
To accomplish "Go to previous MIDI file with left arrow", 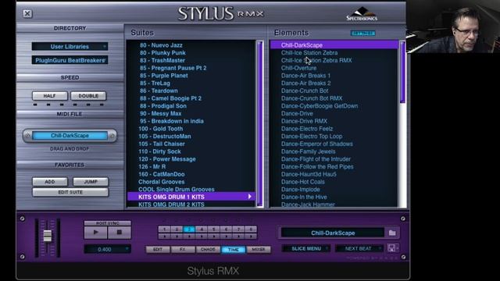I will [27, 136].
